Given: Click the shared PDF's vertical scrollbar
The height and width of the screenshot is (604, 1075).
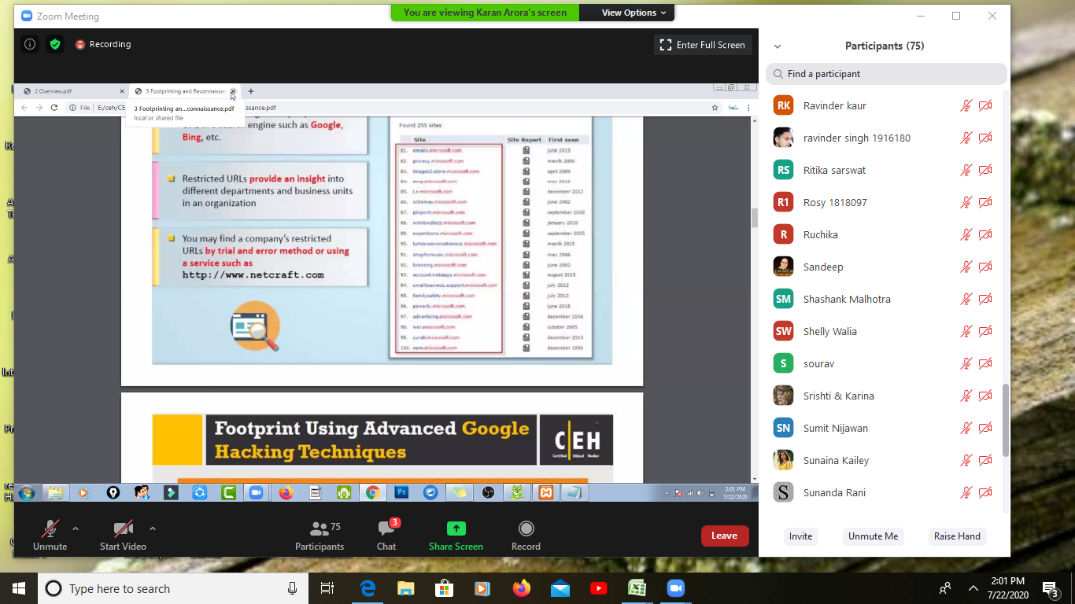Looking at the screenshot, I should [x=754, y=217].
